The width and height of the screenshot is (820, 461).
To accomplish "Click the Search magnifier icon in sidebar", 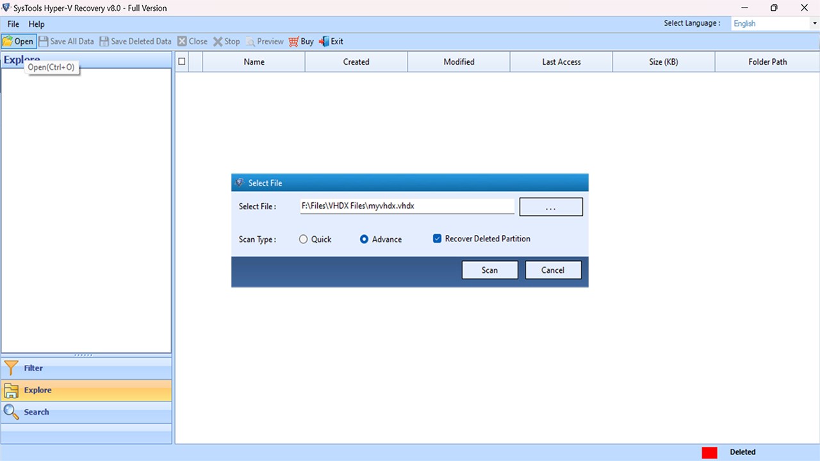I will pyautogui.click(x=12, y=412).
